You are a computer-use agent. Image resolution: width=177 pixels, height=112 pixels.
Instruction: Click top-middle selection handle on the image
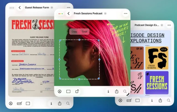[79, 40]
